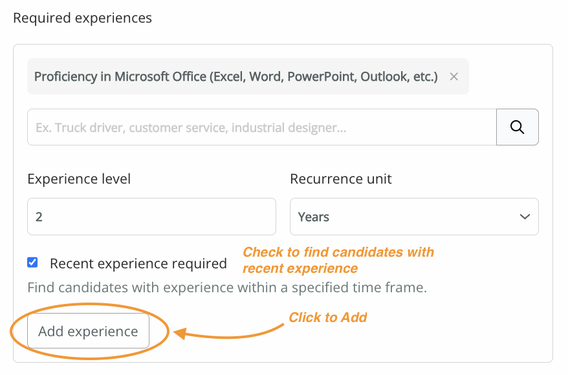Click the Years value in dropdown

313,217
